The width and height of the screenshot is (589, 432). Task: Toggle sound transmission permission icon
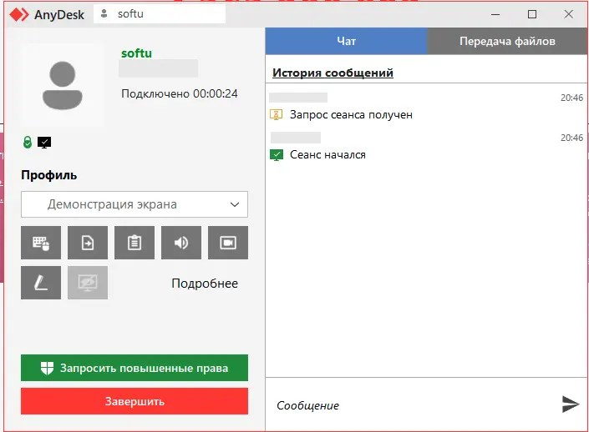181,243
